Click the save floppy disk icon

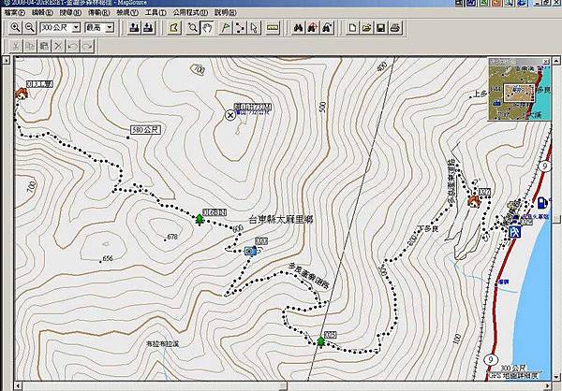coord(381,28)
